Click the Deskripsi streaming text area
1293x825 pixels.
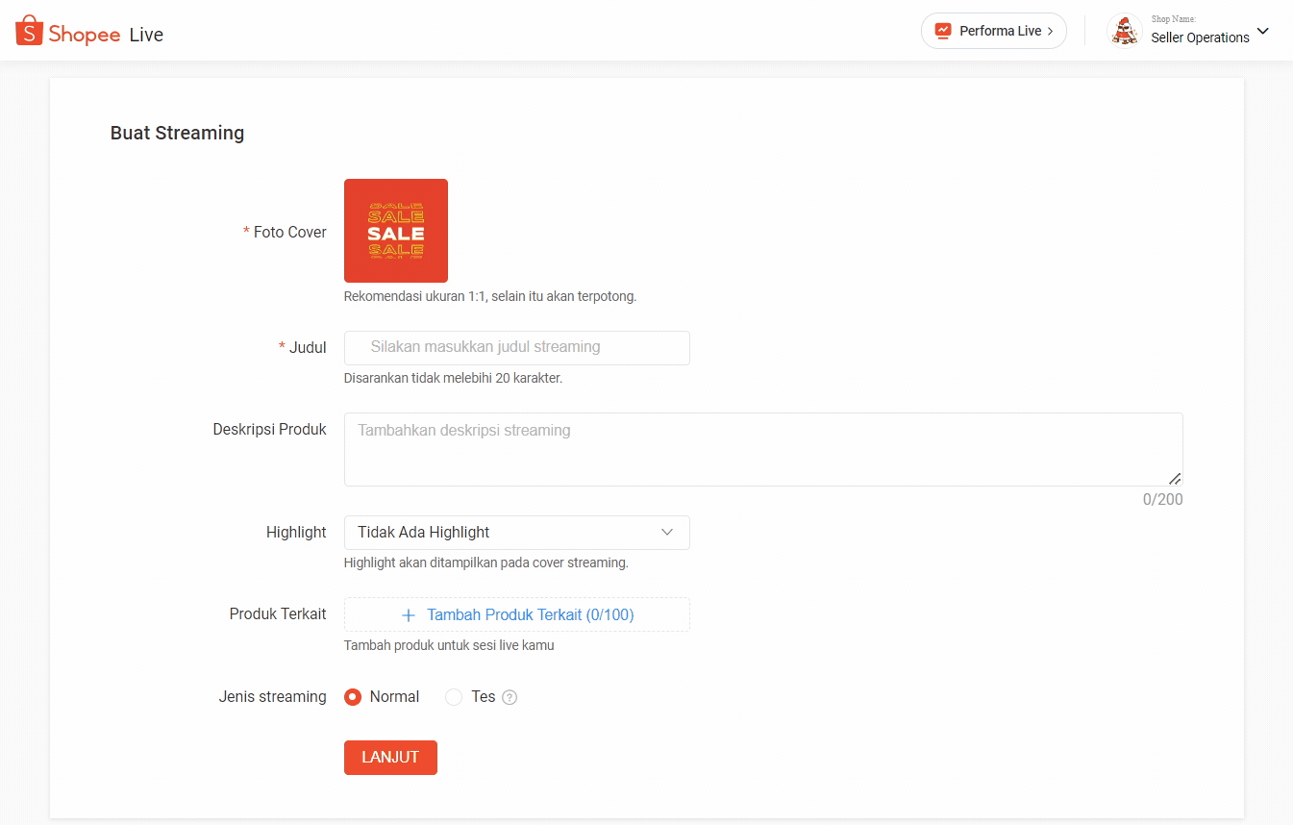(762, 448)
